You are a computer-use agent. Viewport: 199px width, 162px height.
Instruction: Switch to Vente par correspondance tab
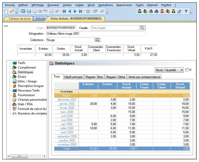click(x=144, y=77)
